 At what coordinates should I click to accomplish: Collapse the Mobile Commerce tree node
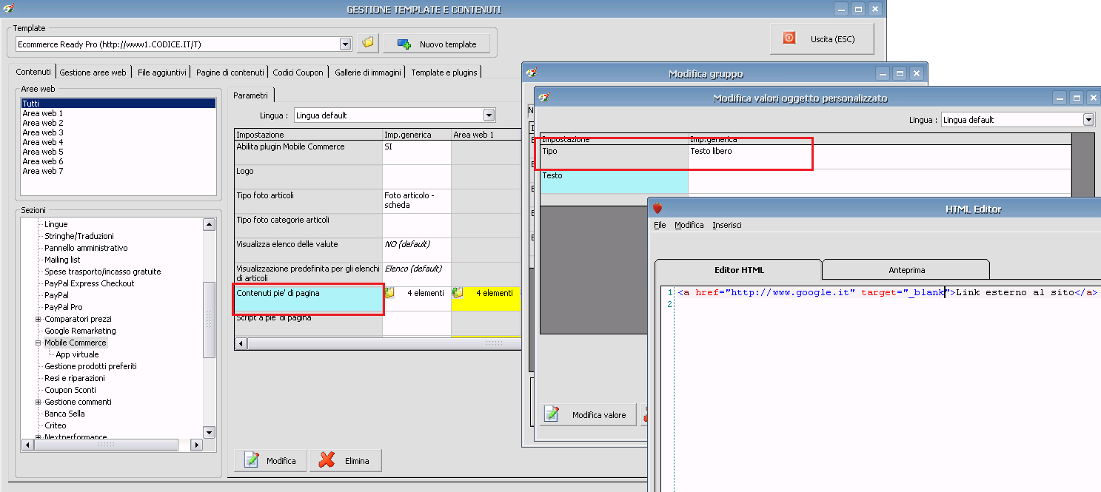pos(38,343)
